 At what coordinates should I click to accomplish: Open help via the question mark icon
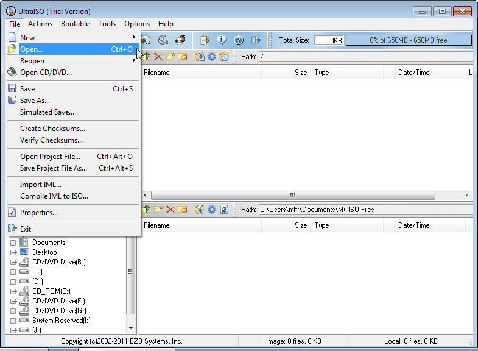click(x=239, y=40)
